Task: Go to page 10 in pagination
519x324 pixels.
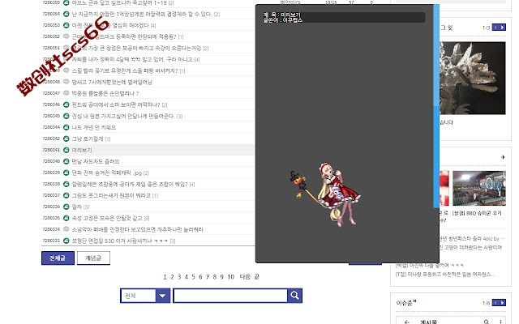Action: click(230, 277)
